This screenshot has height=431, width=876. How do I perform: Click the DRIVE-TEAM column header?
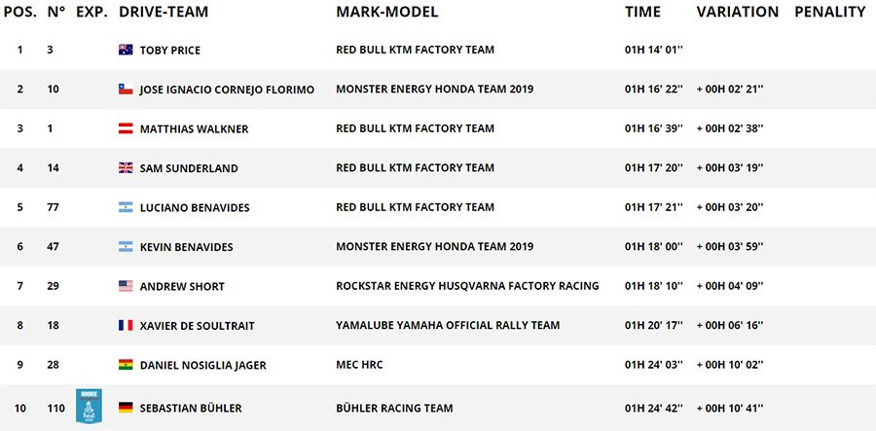(x=162, y=13)
